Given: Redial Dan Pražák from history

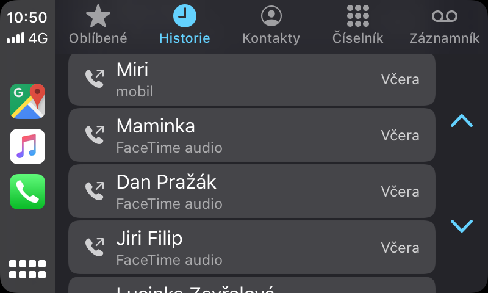Looking at the screenshot, I should tap(251, 191).
